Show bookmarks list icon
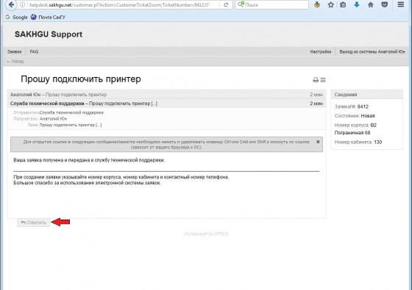The image size is (412, 290). 343,4
